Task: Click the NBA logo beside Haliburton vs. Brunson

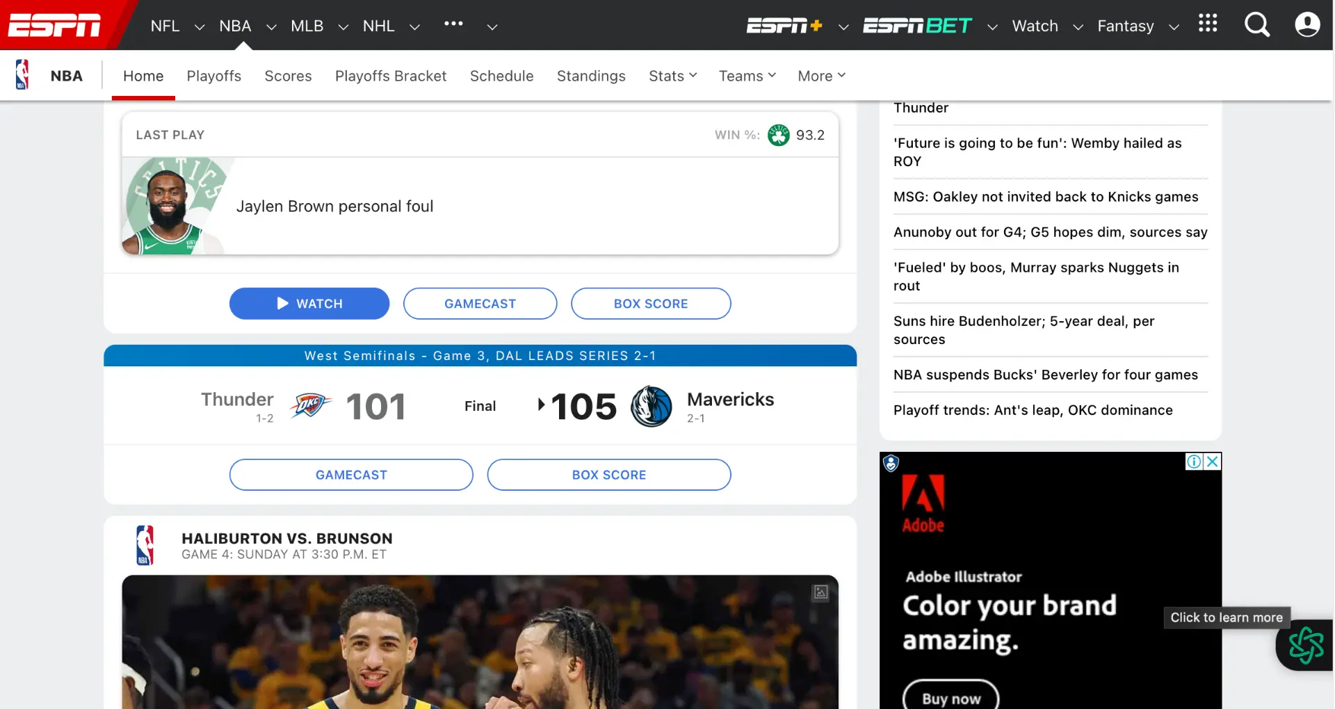Action: click(x=145, y=545)
